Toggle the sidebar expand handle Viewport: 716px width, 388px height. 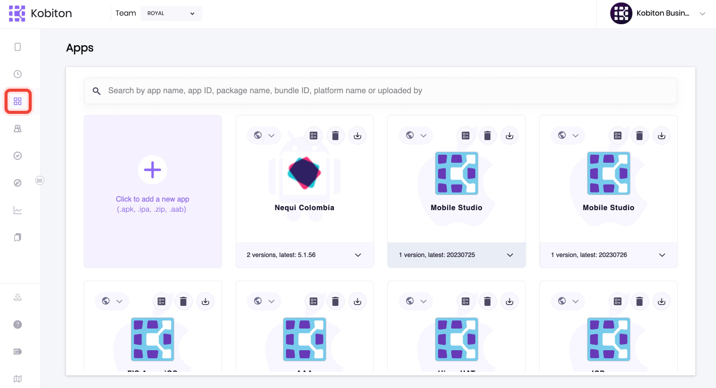coord(40,180)
